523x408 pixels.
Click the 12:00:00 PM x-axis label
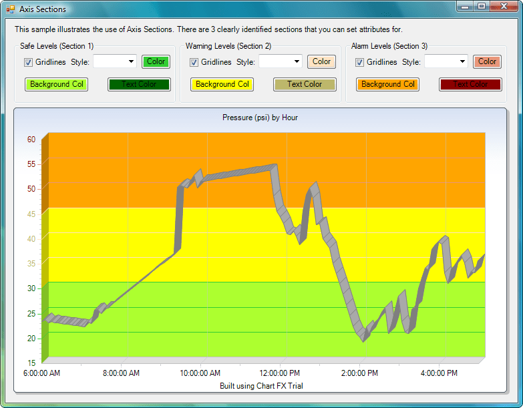[279, 373]
